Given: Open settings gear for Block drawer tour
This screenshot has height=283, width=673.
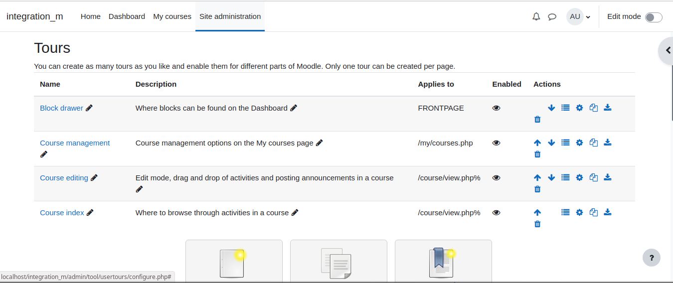Looking at the screenshot, I should [579, 108].
